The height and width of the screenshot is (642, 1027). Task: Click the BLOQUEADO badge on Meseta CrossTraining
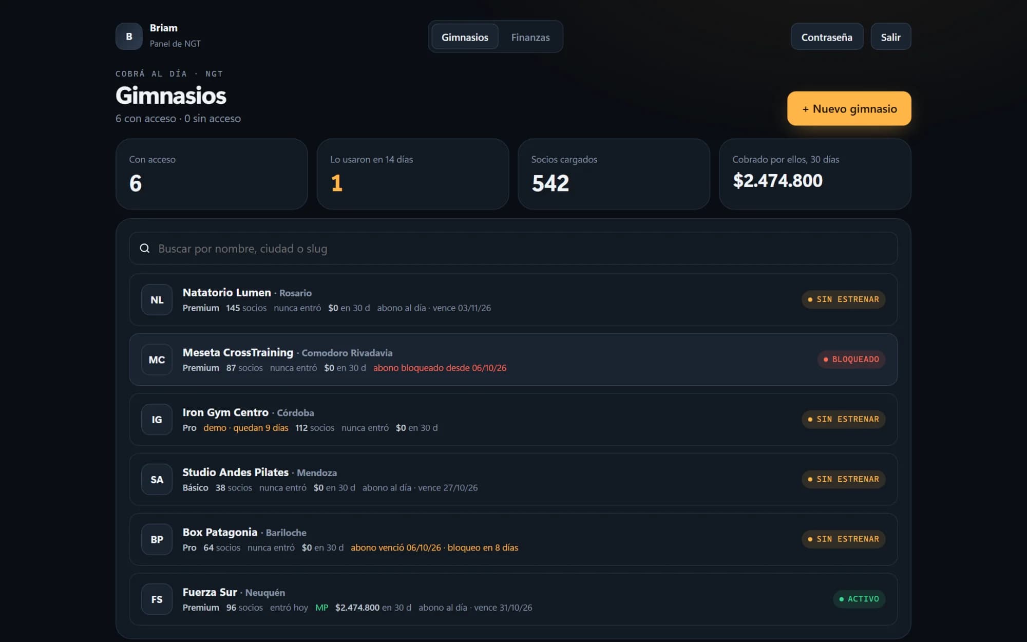[x=851, y=360]
